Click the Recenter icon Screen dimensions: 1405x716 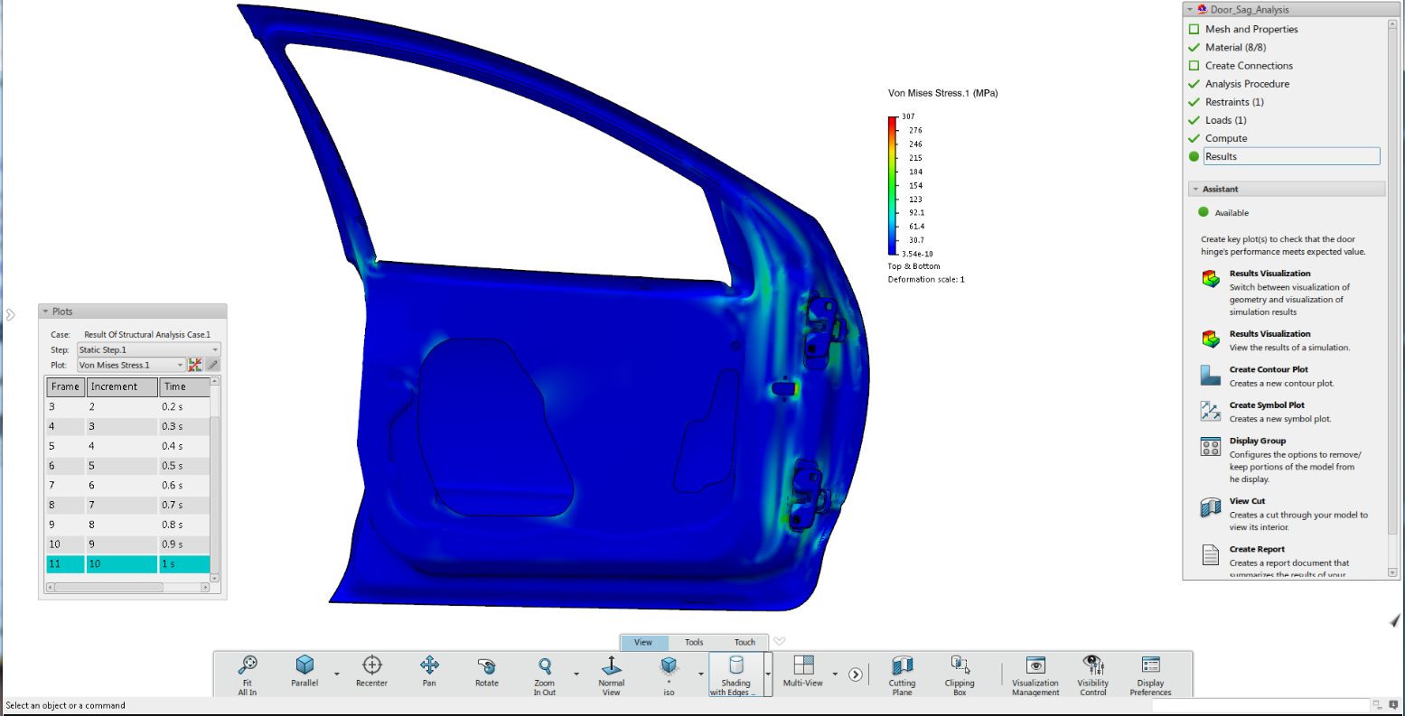(371, 666)
